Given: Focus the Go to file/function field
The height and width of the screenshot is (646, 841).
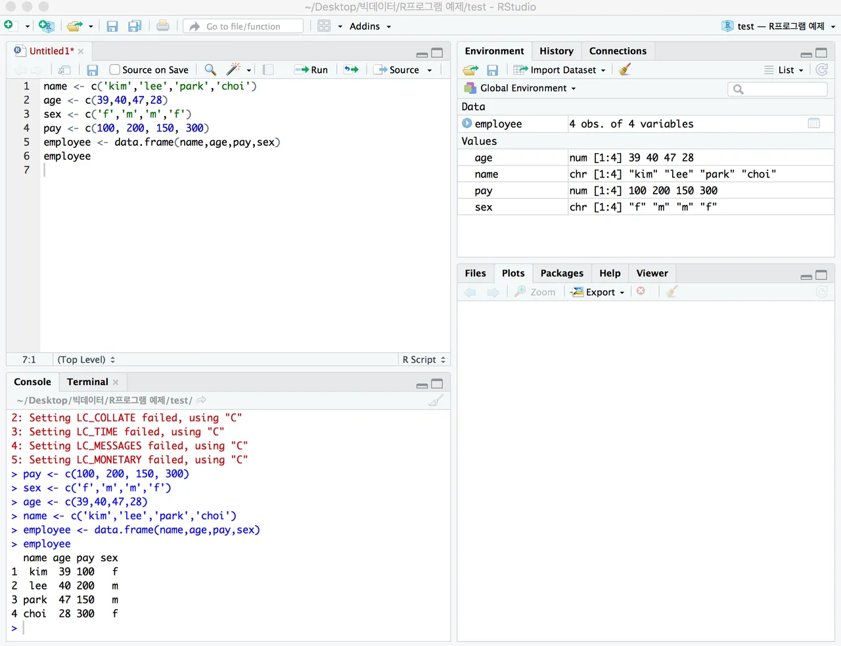Looking at the screenshot, I should tap(243, 26).
